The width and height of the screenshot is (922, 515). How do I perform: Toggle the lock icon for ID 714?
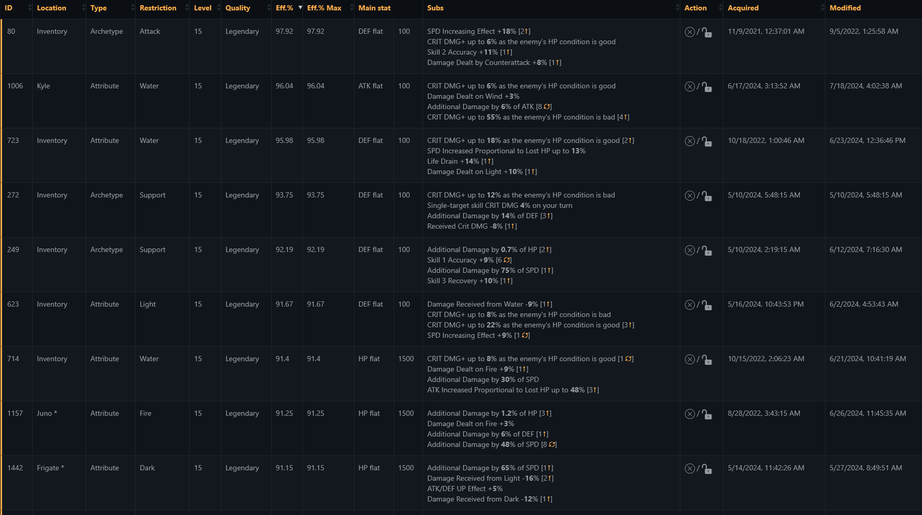pyautogui.click(x=707, y=360)
